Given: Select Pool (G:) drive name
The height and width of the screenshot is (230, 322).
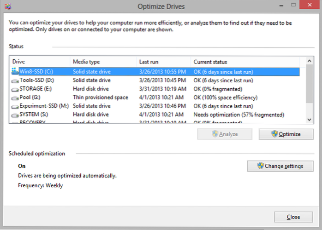Looking at the screenshot, I should [30, 97].
